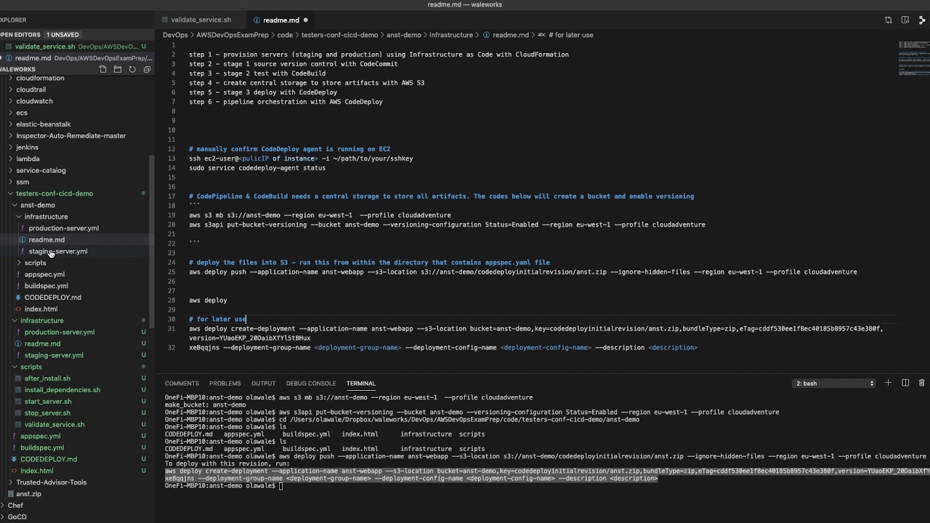Expand the GoCD folder

coord(17,517)
